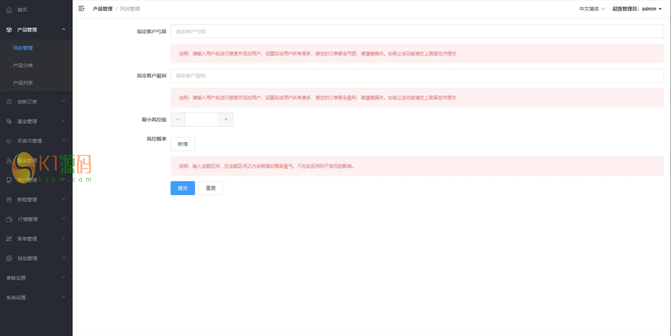
Task: Expand the 菜单管理 menu chevron
Action: coord(63,239)
